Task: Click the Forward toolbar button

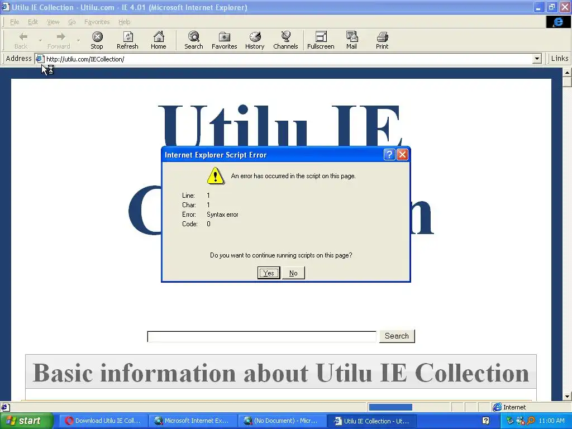Action: 58,40
